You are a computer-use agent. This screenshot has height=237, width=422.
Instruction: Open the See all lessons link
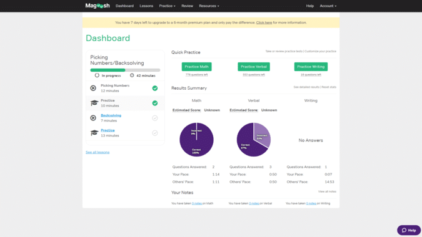point(98,152)
